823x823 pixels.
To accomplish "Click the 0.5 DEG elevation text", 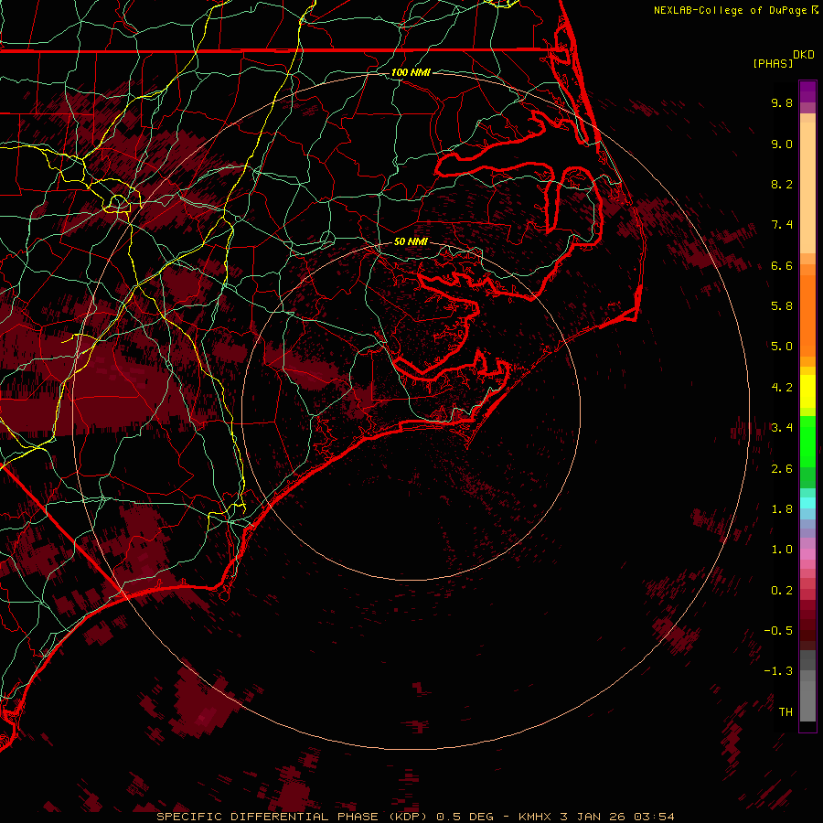I will pyautogui.click(x=465, y=817).
